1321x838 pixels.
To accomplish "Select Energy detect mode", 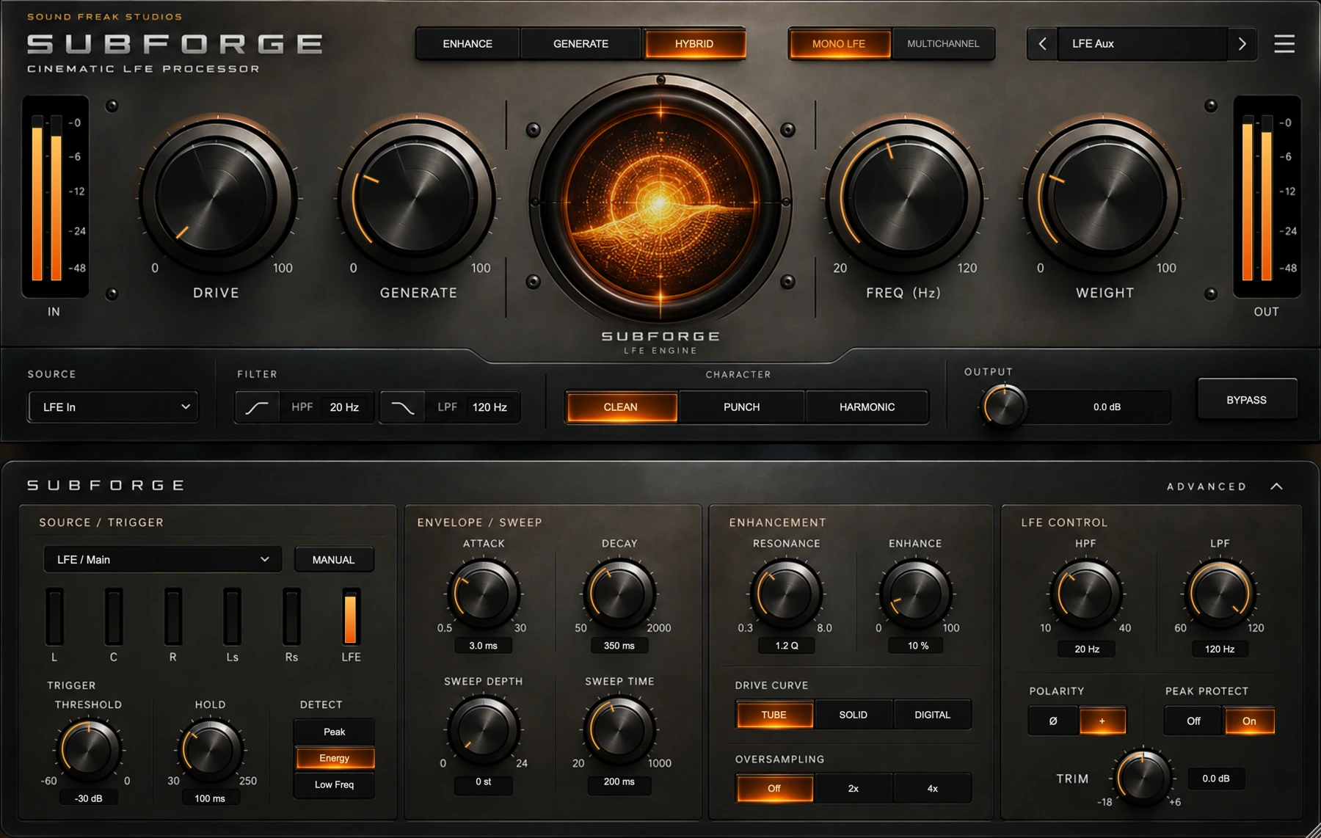I will tap(335, 758).
